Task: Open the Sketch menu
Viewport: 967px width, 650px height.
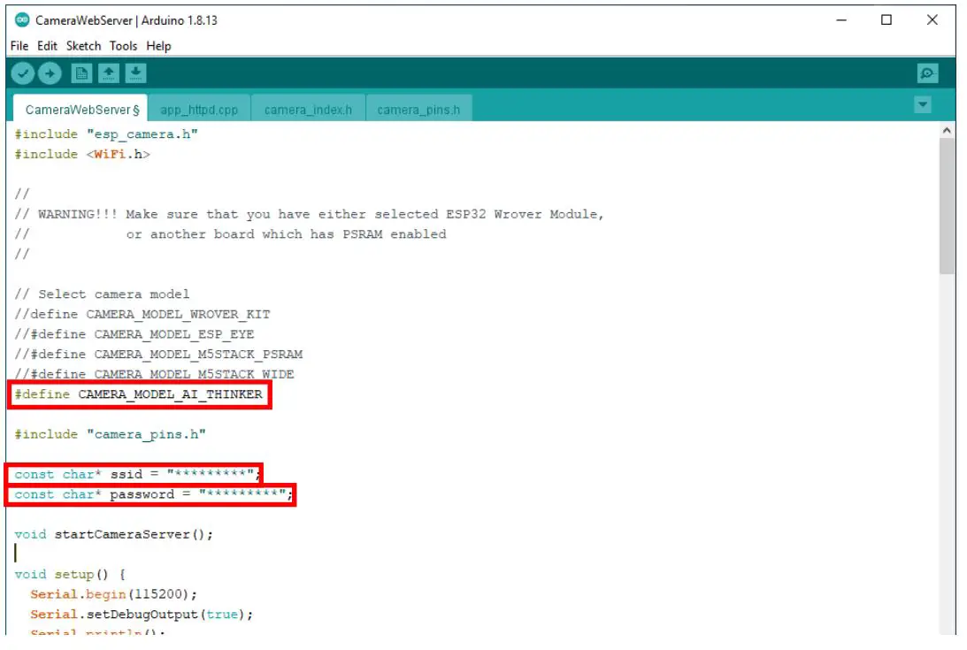Action: pos(83,46)
